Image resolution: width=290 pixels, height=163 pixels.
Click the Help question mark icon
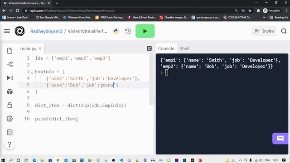pos(10,144)
